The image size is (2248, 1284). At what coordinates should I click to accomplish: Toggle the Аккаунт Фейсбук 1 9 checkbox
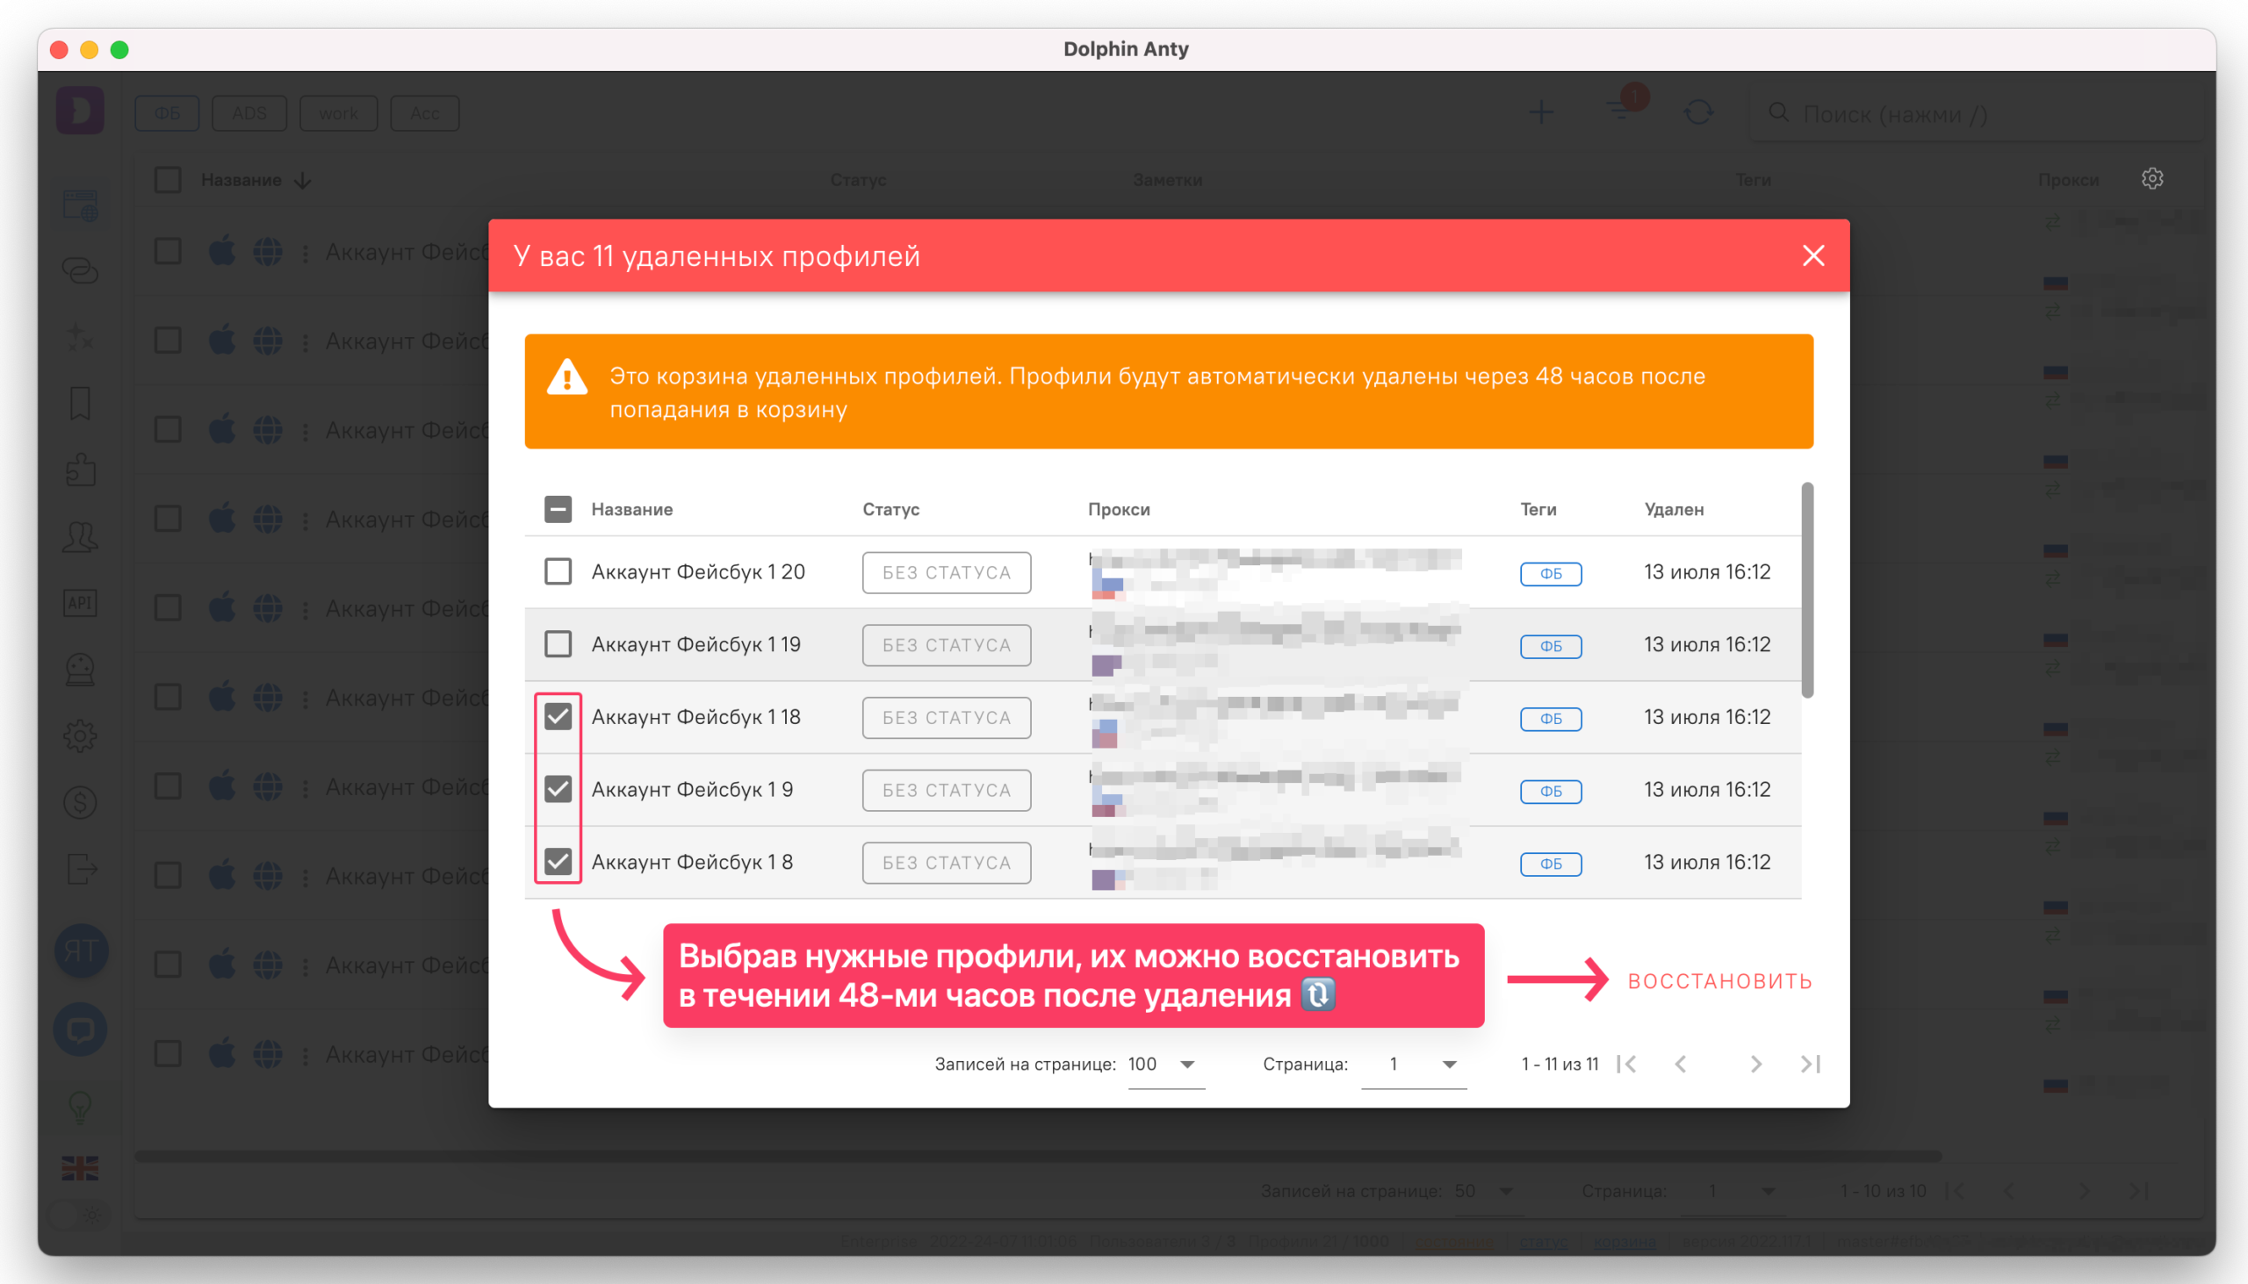click(x=558, y=789)
